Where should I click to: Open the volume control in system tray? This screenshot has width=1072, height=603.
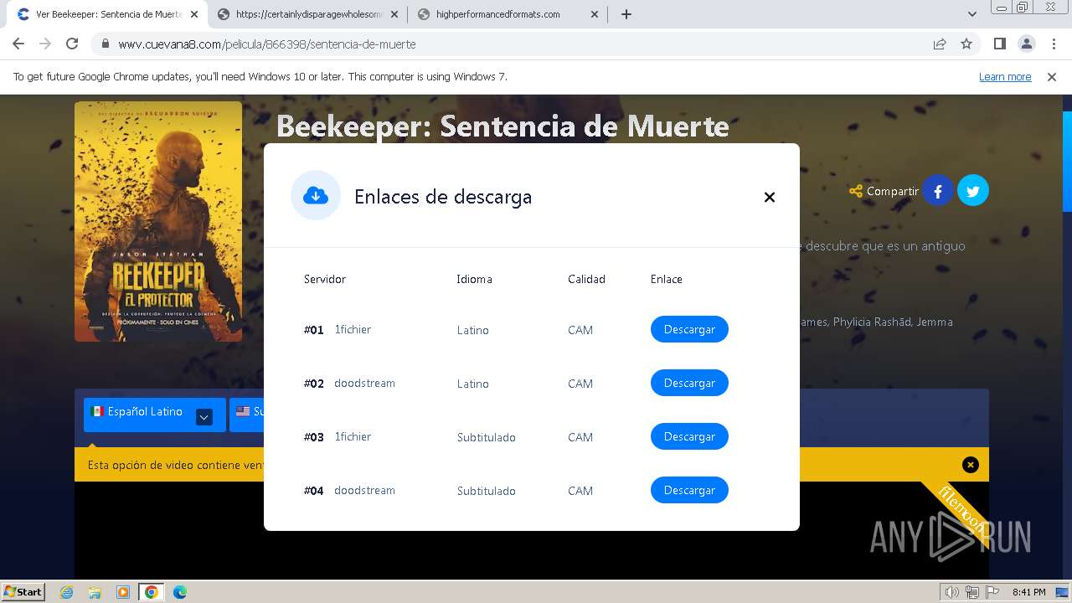(951, 592)
